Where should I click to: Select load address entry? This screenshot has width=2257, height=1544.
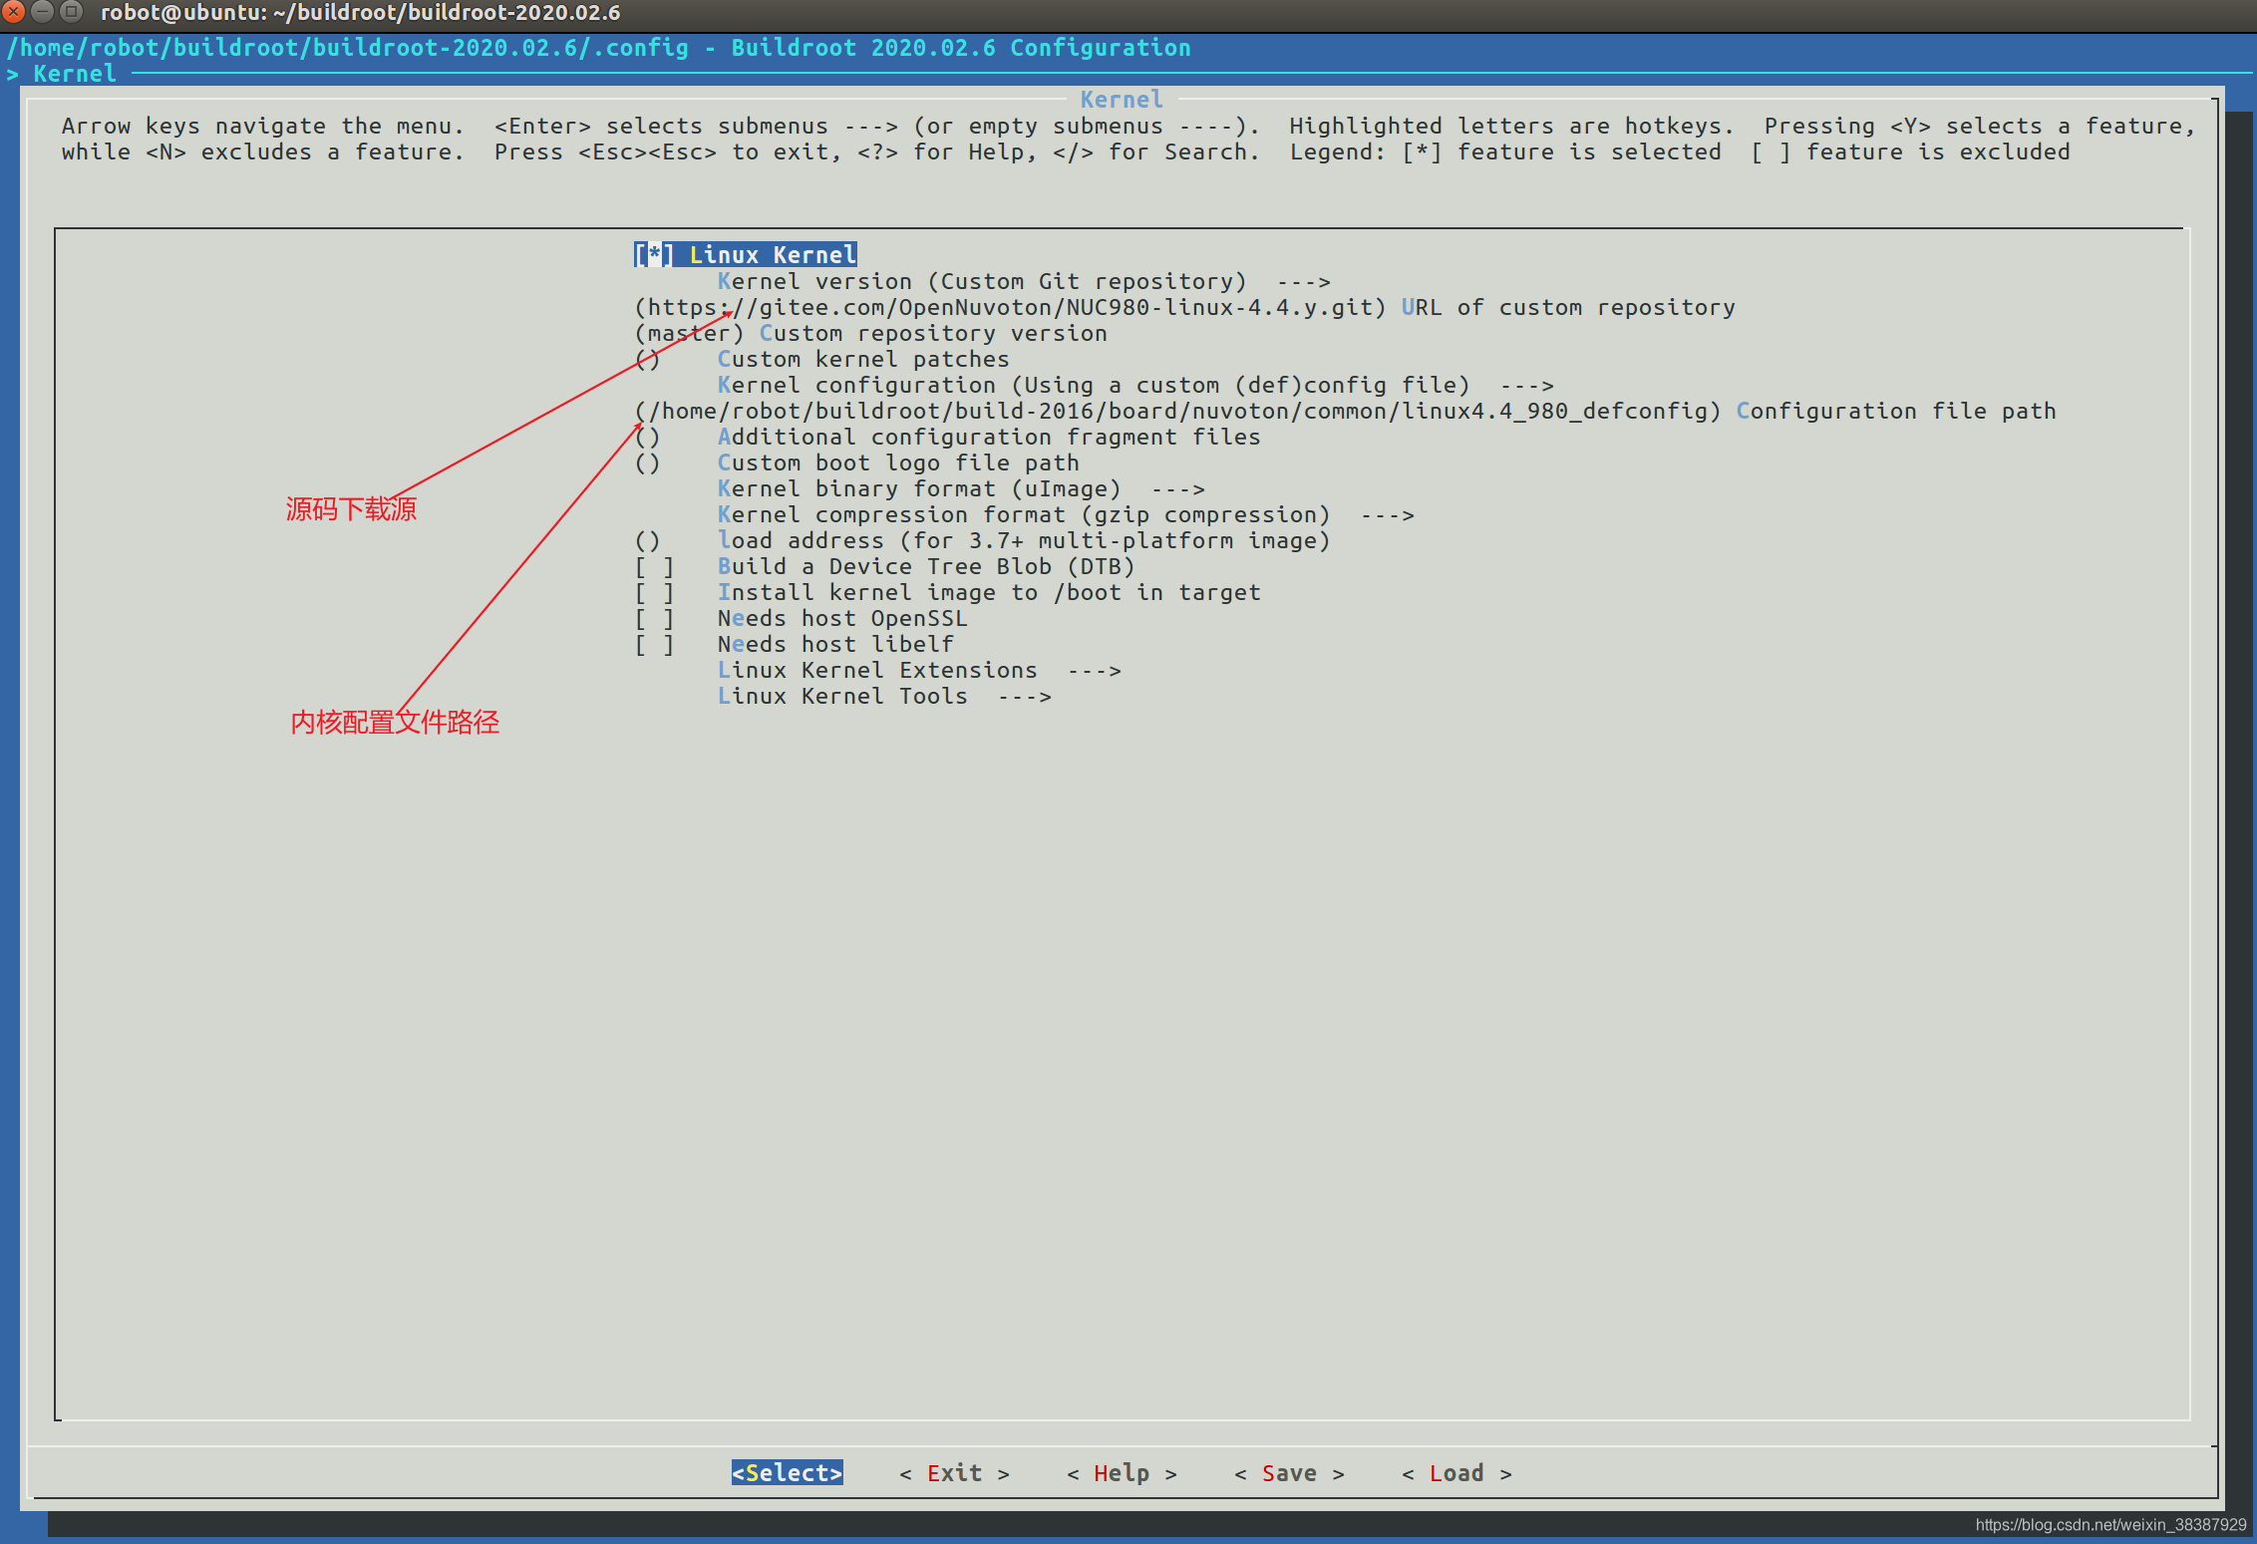[982, 541]
